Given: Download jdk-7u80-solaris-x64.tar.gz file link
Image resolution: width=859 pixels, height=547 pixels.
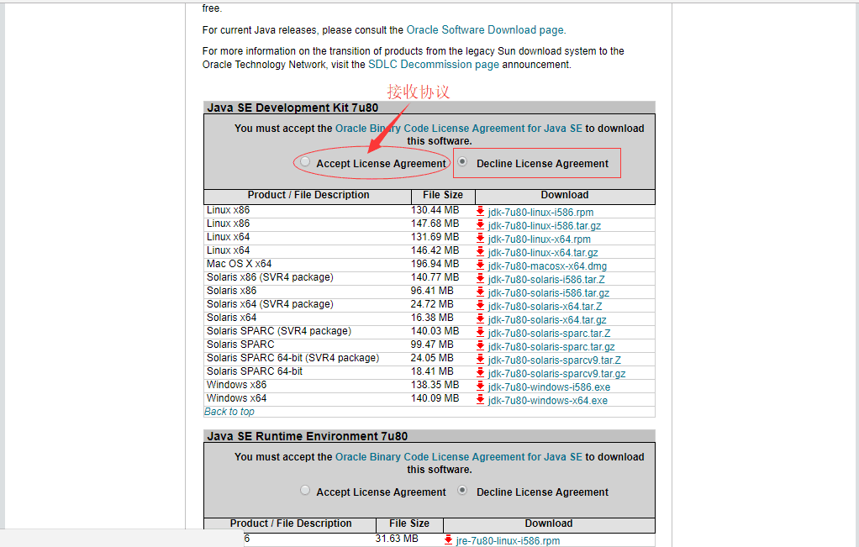Looking at the screenshot, I should (x=547, y=319).
